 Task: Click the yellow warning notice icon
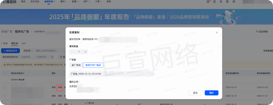pyautogui.click(x=5, y=65)
